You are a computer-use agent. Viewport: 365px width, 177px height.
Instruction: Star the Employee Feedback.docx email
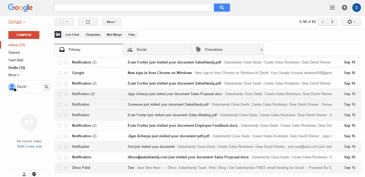[66, 126]
